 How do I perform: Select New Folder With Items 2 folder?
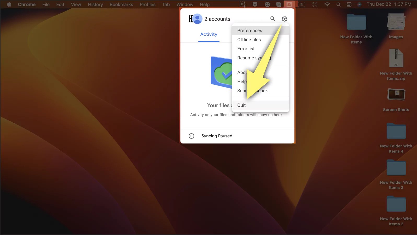(396, 211)
